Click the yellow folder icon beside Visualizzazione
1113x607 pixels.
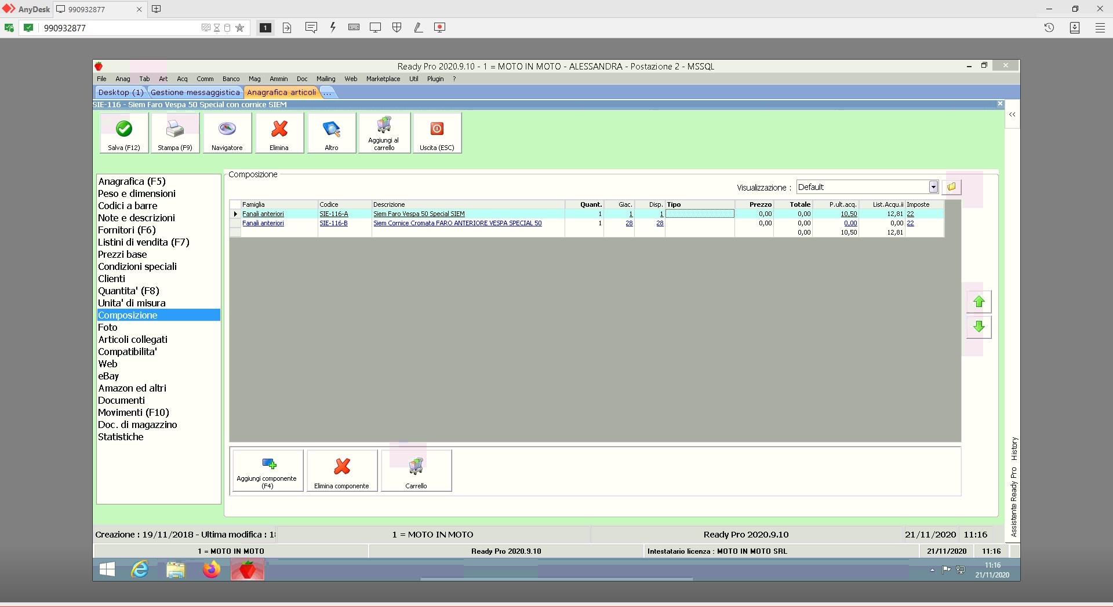951,187
